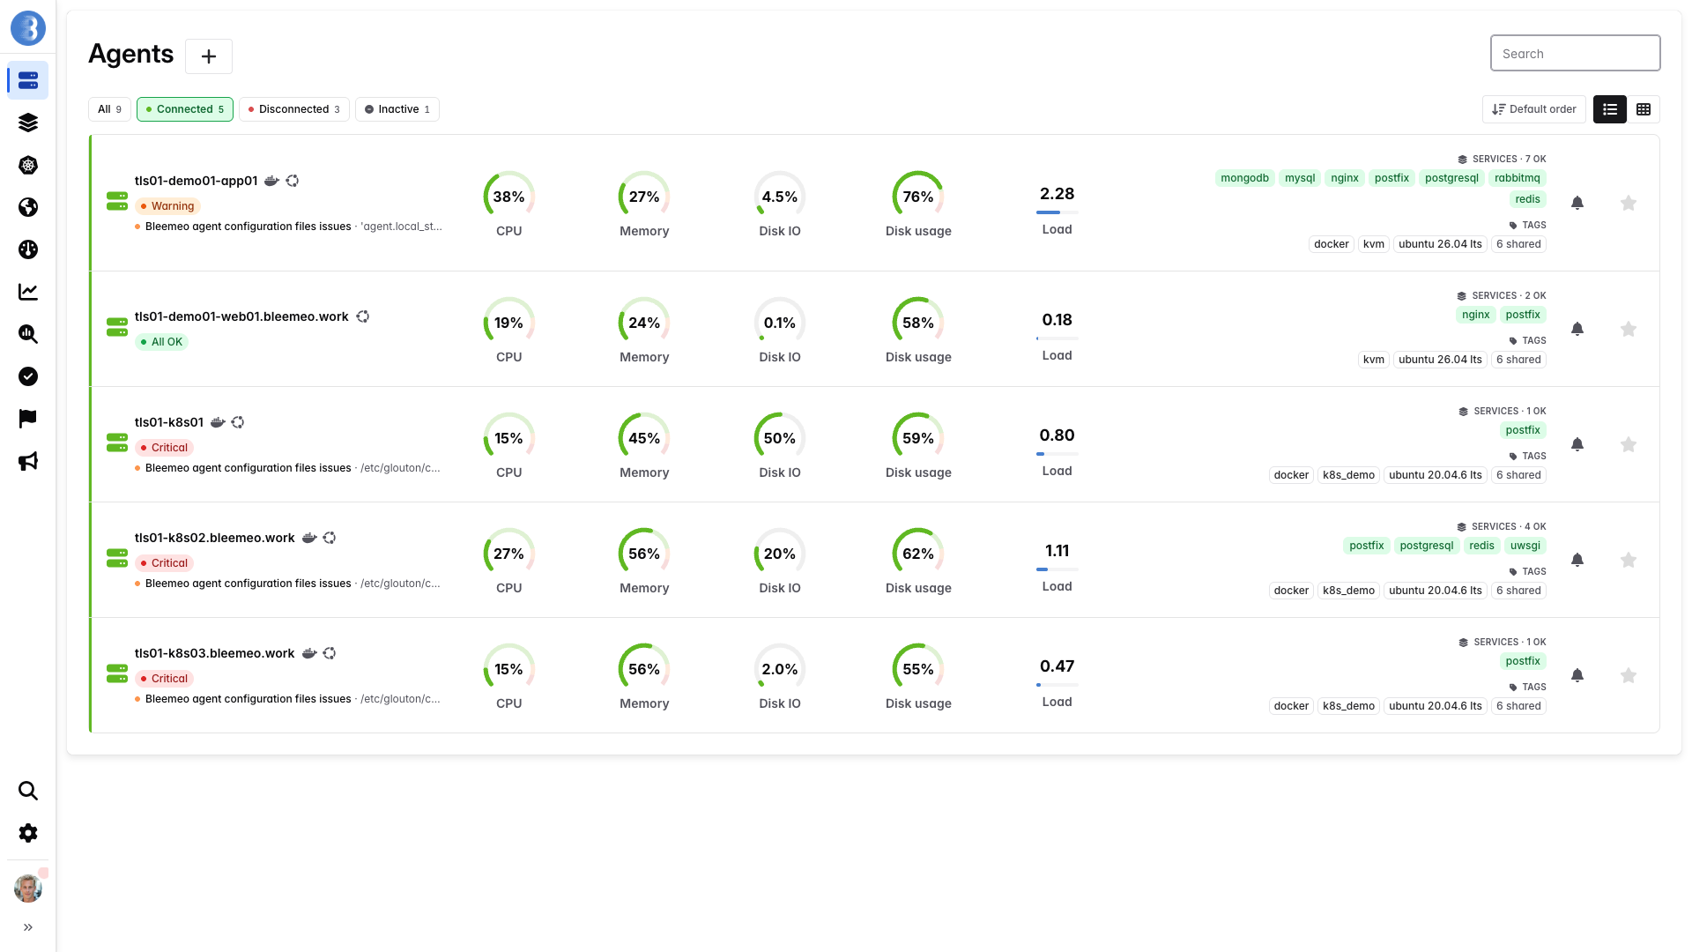The width and height of the screenshot is (1692, 952).
Task: Open the Services layers icon in sidebar
Action: click(28, 123)
